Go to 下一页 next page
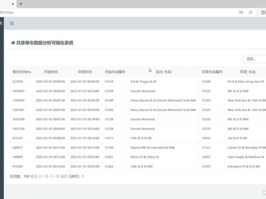The height and width of the screenshot is (199, 266). 55,176
